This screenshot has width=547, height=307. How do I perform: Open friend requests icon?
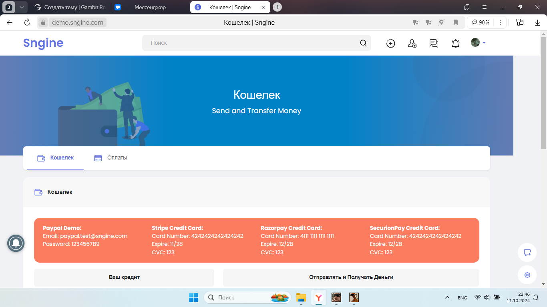(412, 44)
